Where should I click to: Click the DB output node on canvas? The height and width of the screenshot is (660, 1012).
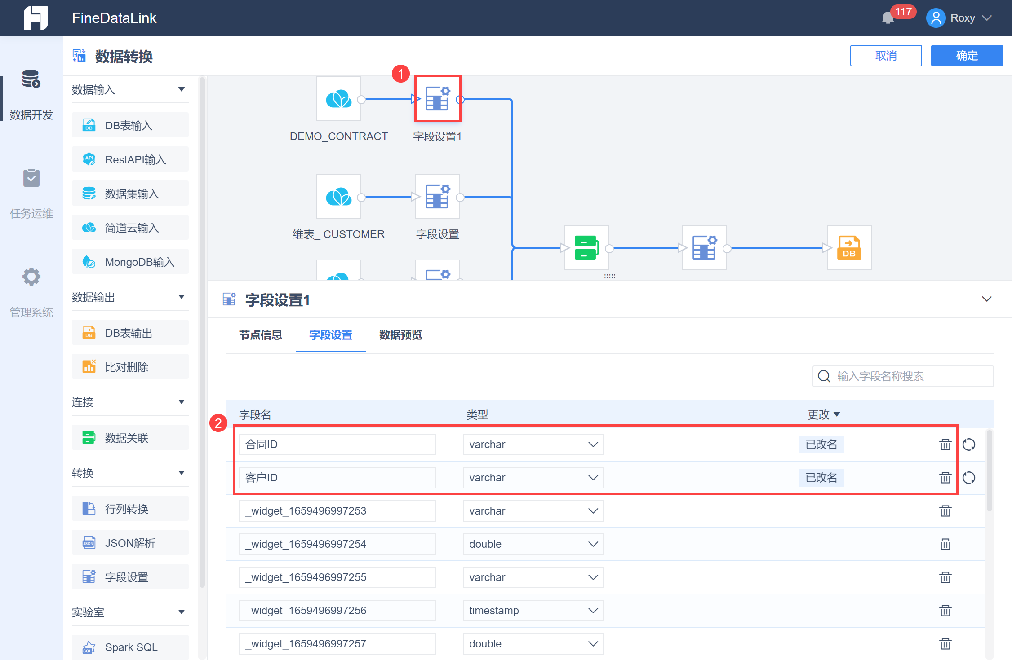coord(848,247)
